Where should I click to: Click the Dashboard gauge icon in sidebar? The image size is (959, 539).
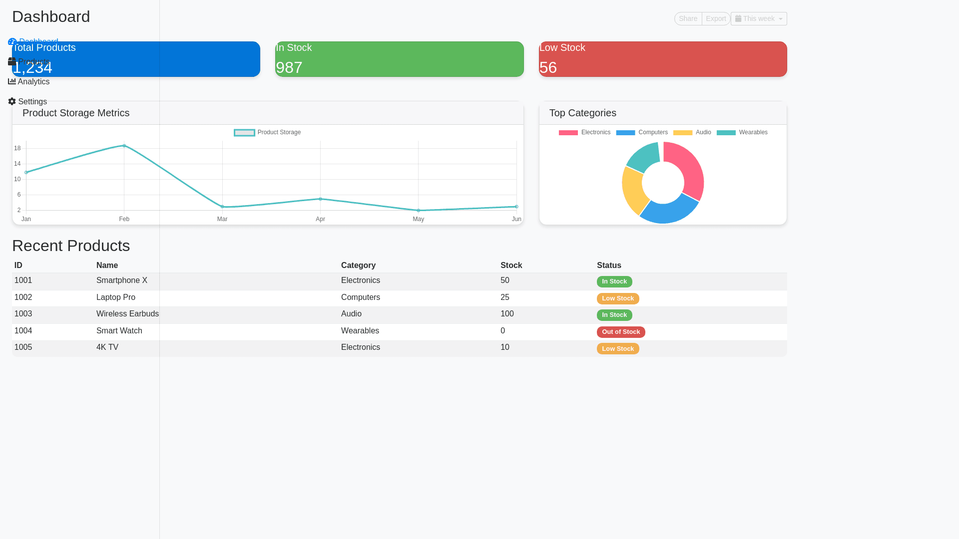[11, 40]
